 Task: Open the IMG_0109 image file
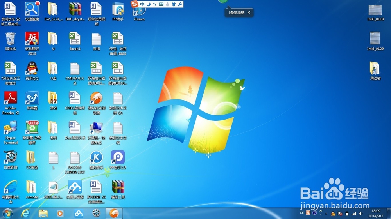375,41
